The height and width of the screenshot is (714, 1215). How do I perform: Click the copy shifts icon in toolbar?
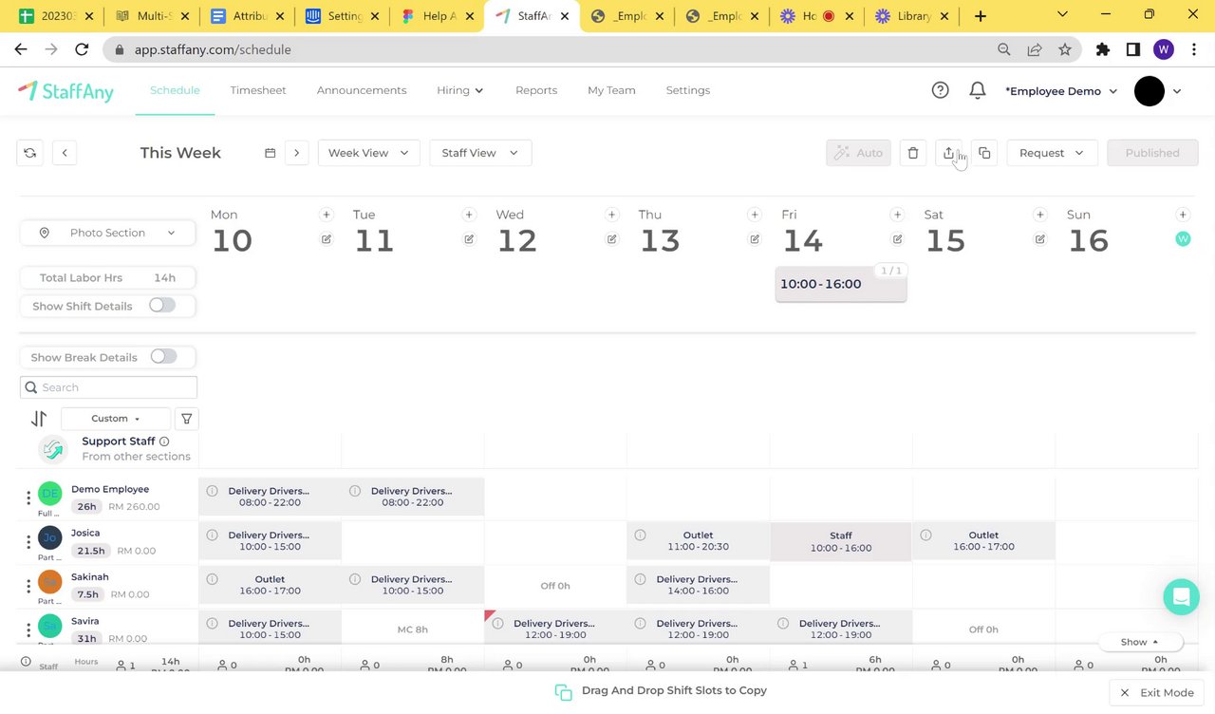click(x=984, y=153)
